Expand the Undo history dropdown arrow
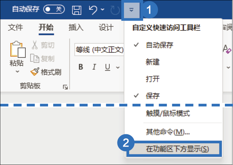 pos(102,9)
